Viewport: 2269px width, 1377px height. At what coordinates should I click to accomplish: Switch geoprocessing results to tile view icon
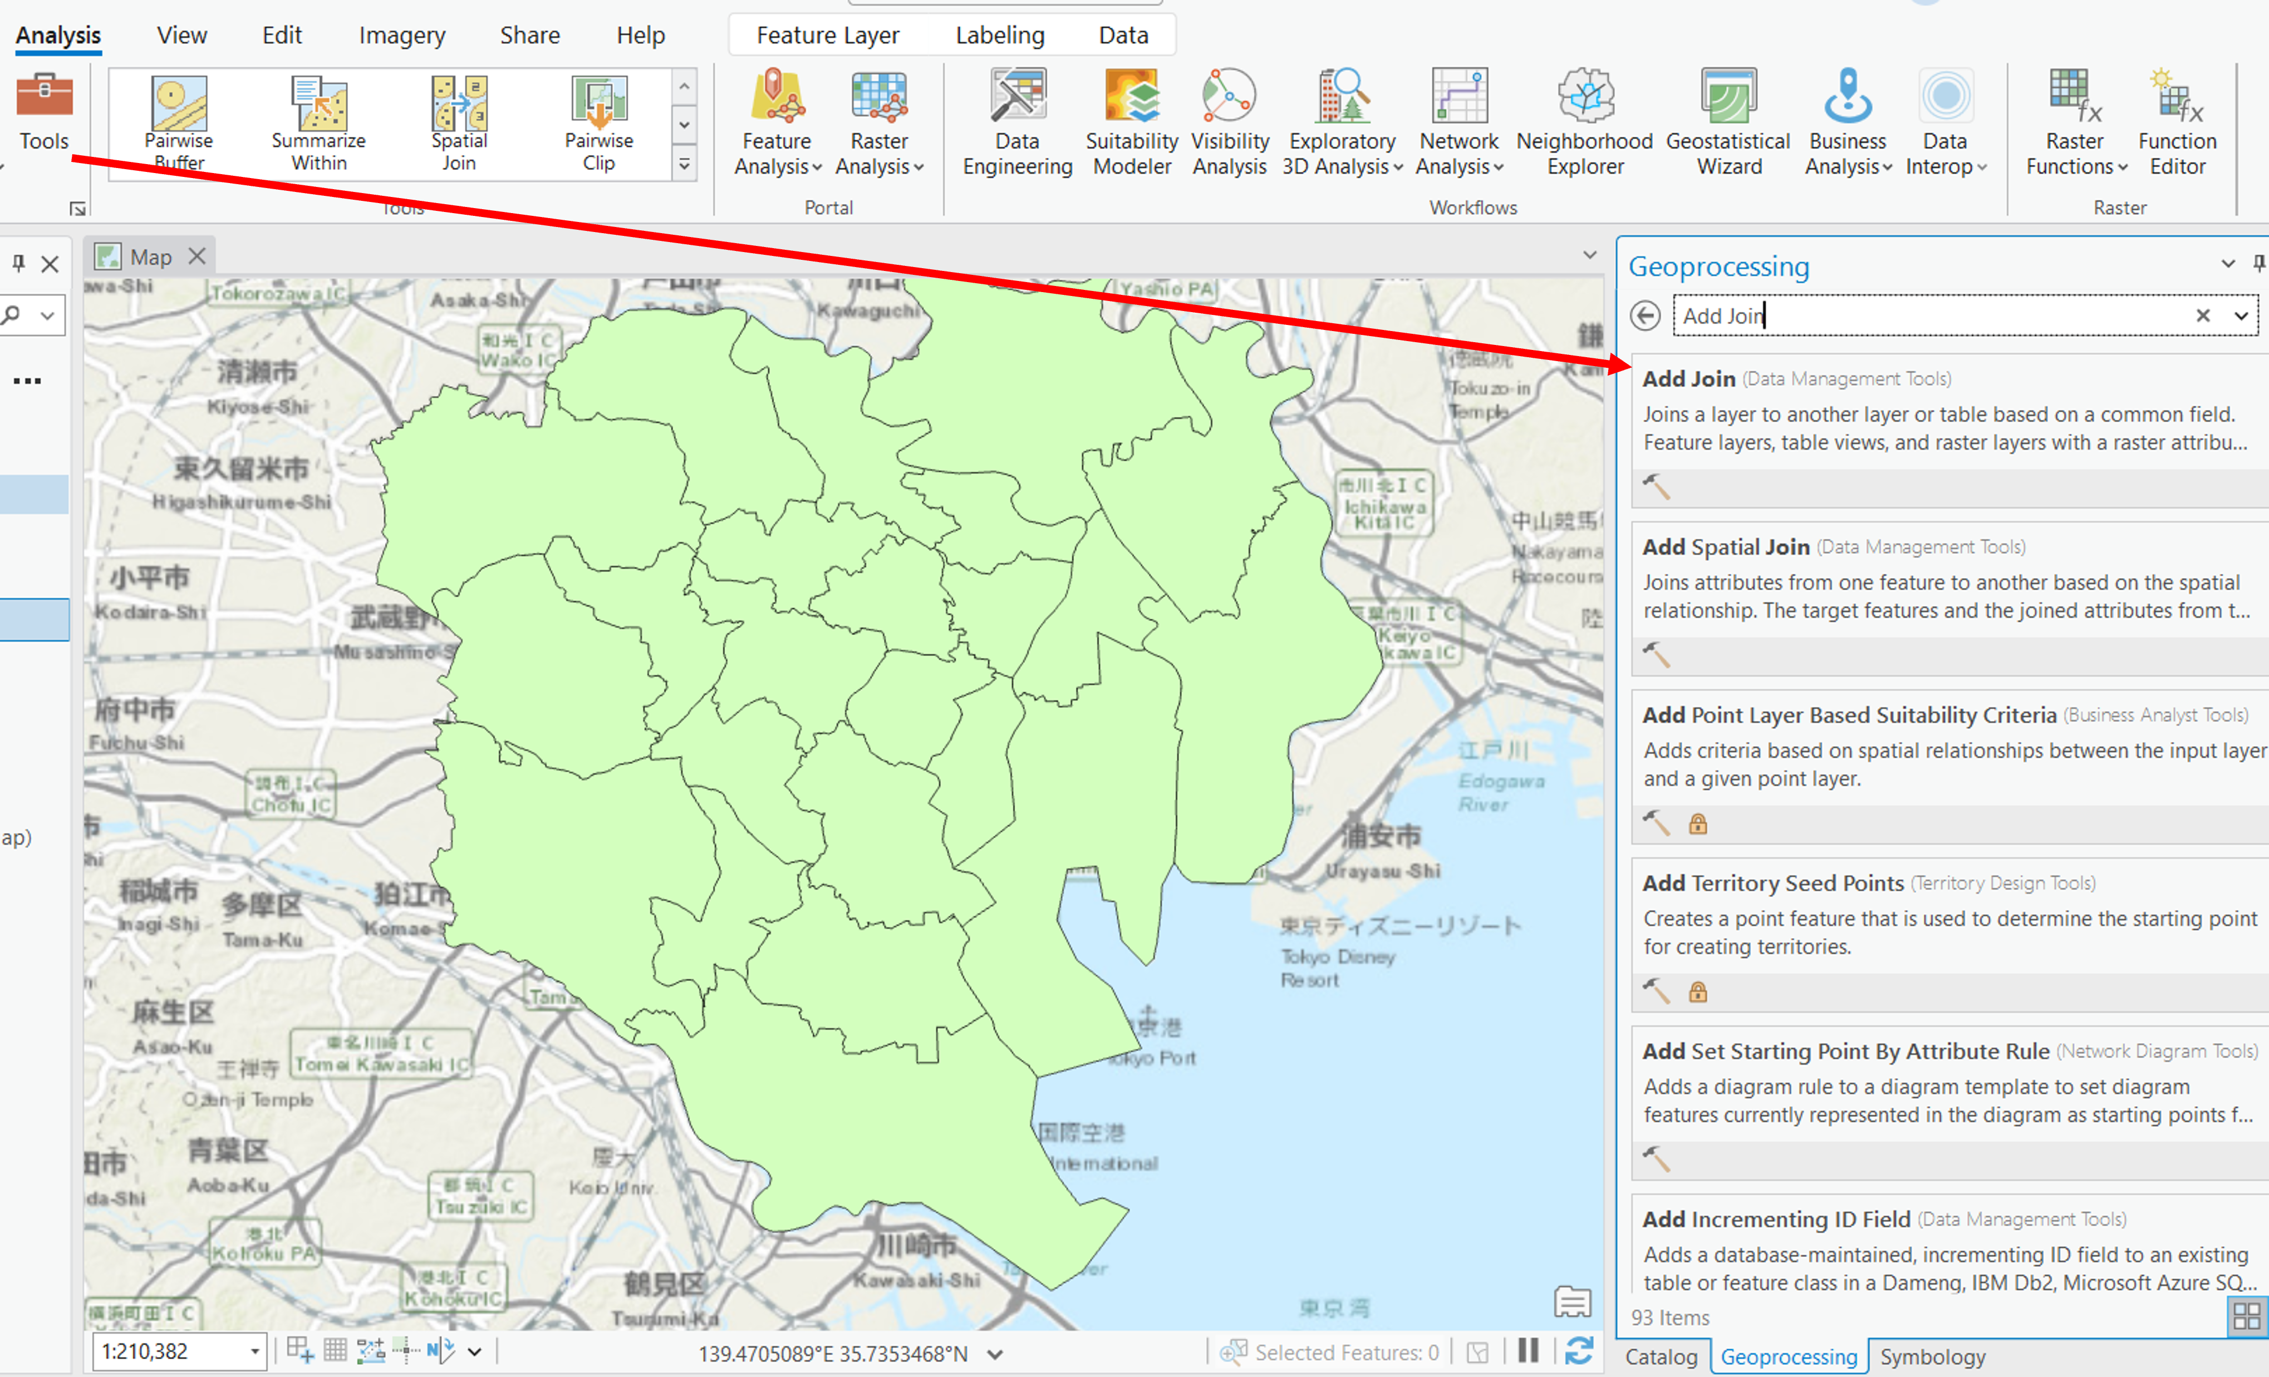pyautogui.click(x=2247, y=1316)
